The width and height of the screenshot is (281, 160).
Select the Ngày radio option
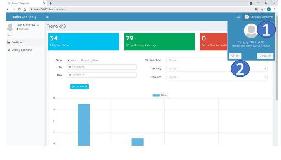point(68,60)
